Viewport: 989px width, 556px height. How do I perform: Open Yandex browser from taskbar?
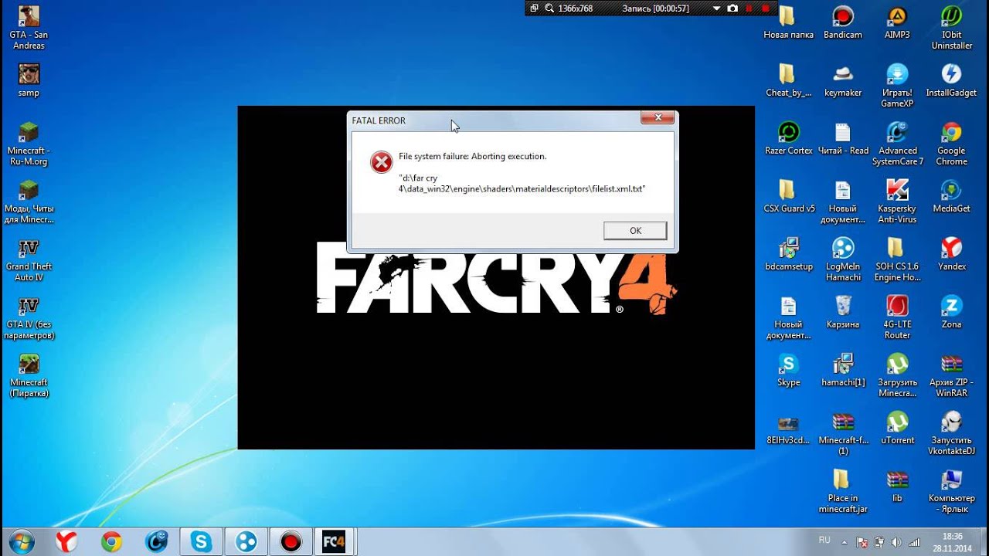(66, 542)
